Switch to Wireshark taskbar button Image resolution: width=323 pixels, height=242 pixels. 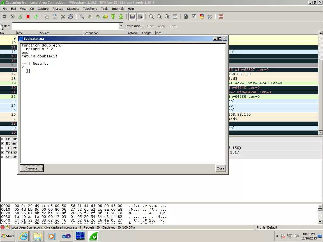pyautogui.click(x=94, y=236)
